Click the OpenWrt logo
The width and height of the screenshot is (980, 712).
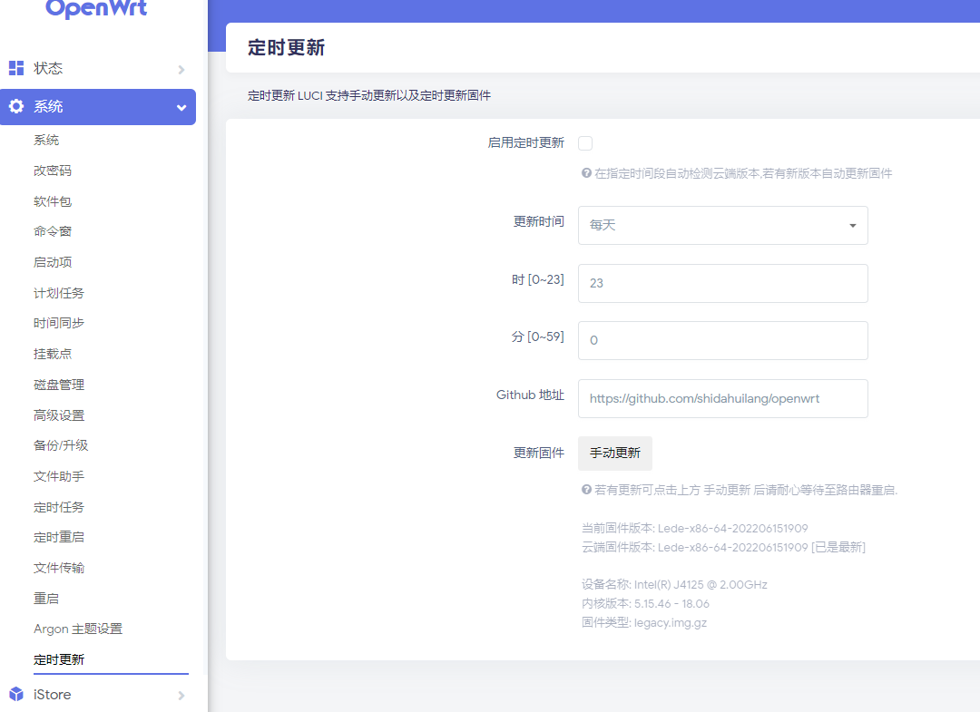[x=95, y=9]
